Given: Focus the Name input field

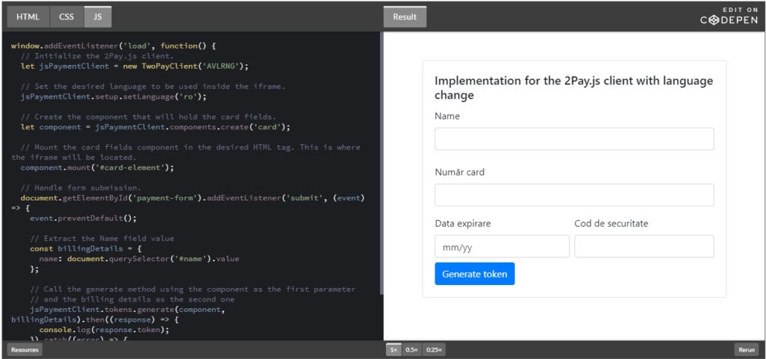Looking at the screenshot, I should (574, 138).
